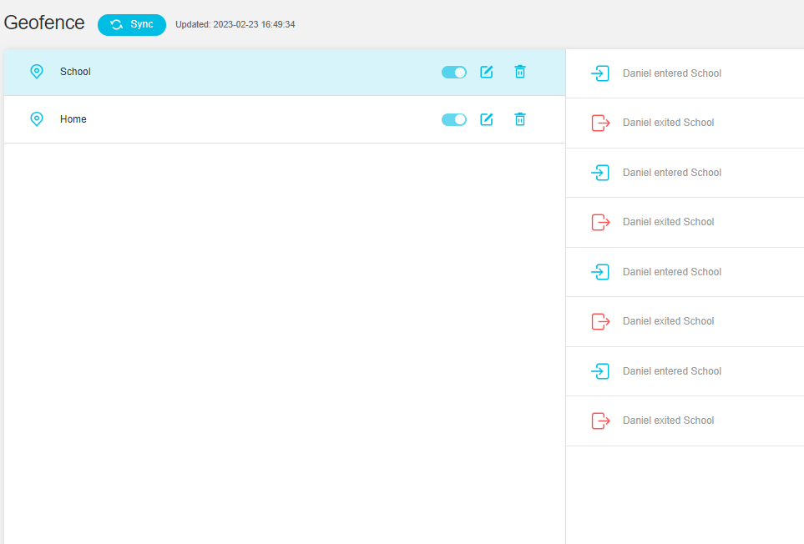Viewport: 804px width, 544px height.
Task: Click the Geofence page heading
Action: 44,23
